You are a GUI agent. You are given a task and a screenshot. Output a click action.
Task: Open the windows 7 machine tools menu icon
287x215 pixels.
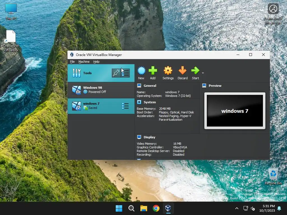[x=125, y=106]
